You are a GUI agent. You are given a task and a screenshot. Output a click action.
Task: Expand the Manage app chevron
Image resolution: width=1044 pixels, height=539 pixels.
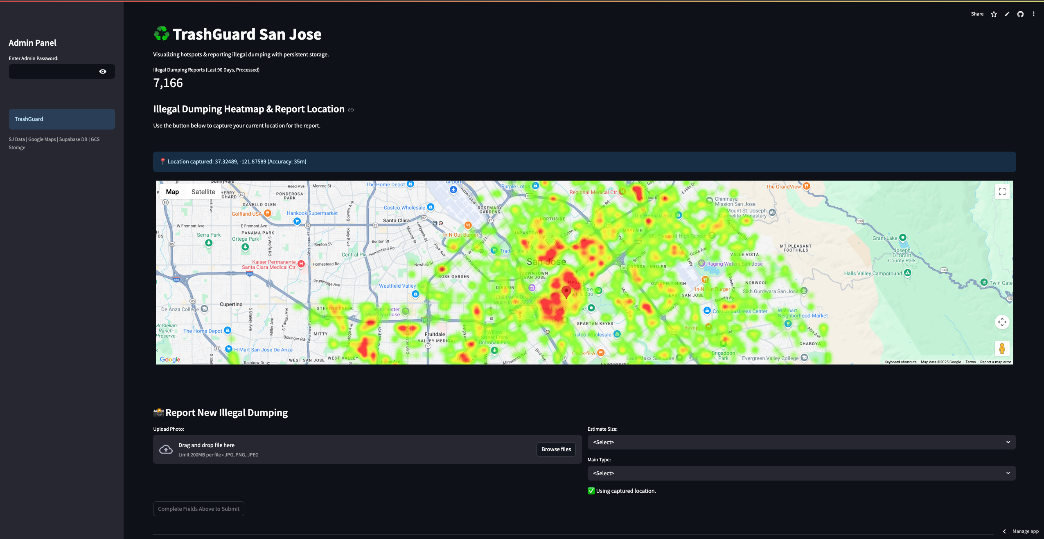click(x=1004, y=531)
